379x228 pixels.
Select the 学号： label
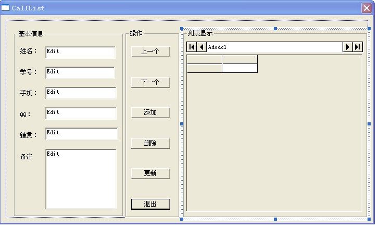point(29,72)
